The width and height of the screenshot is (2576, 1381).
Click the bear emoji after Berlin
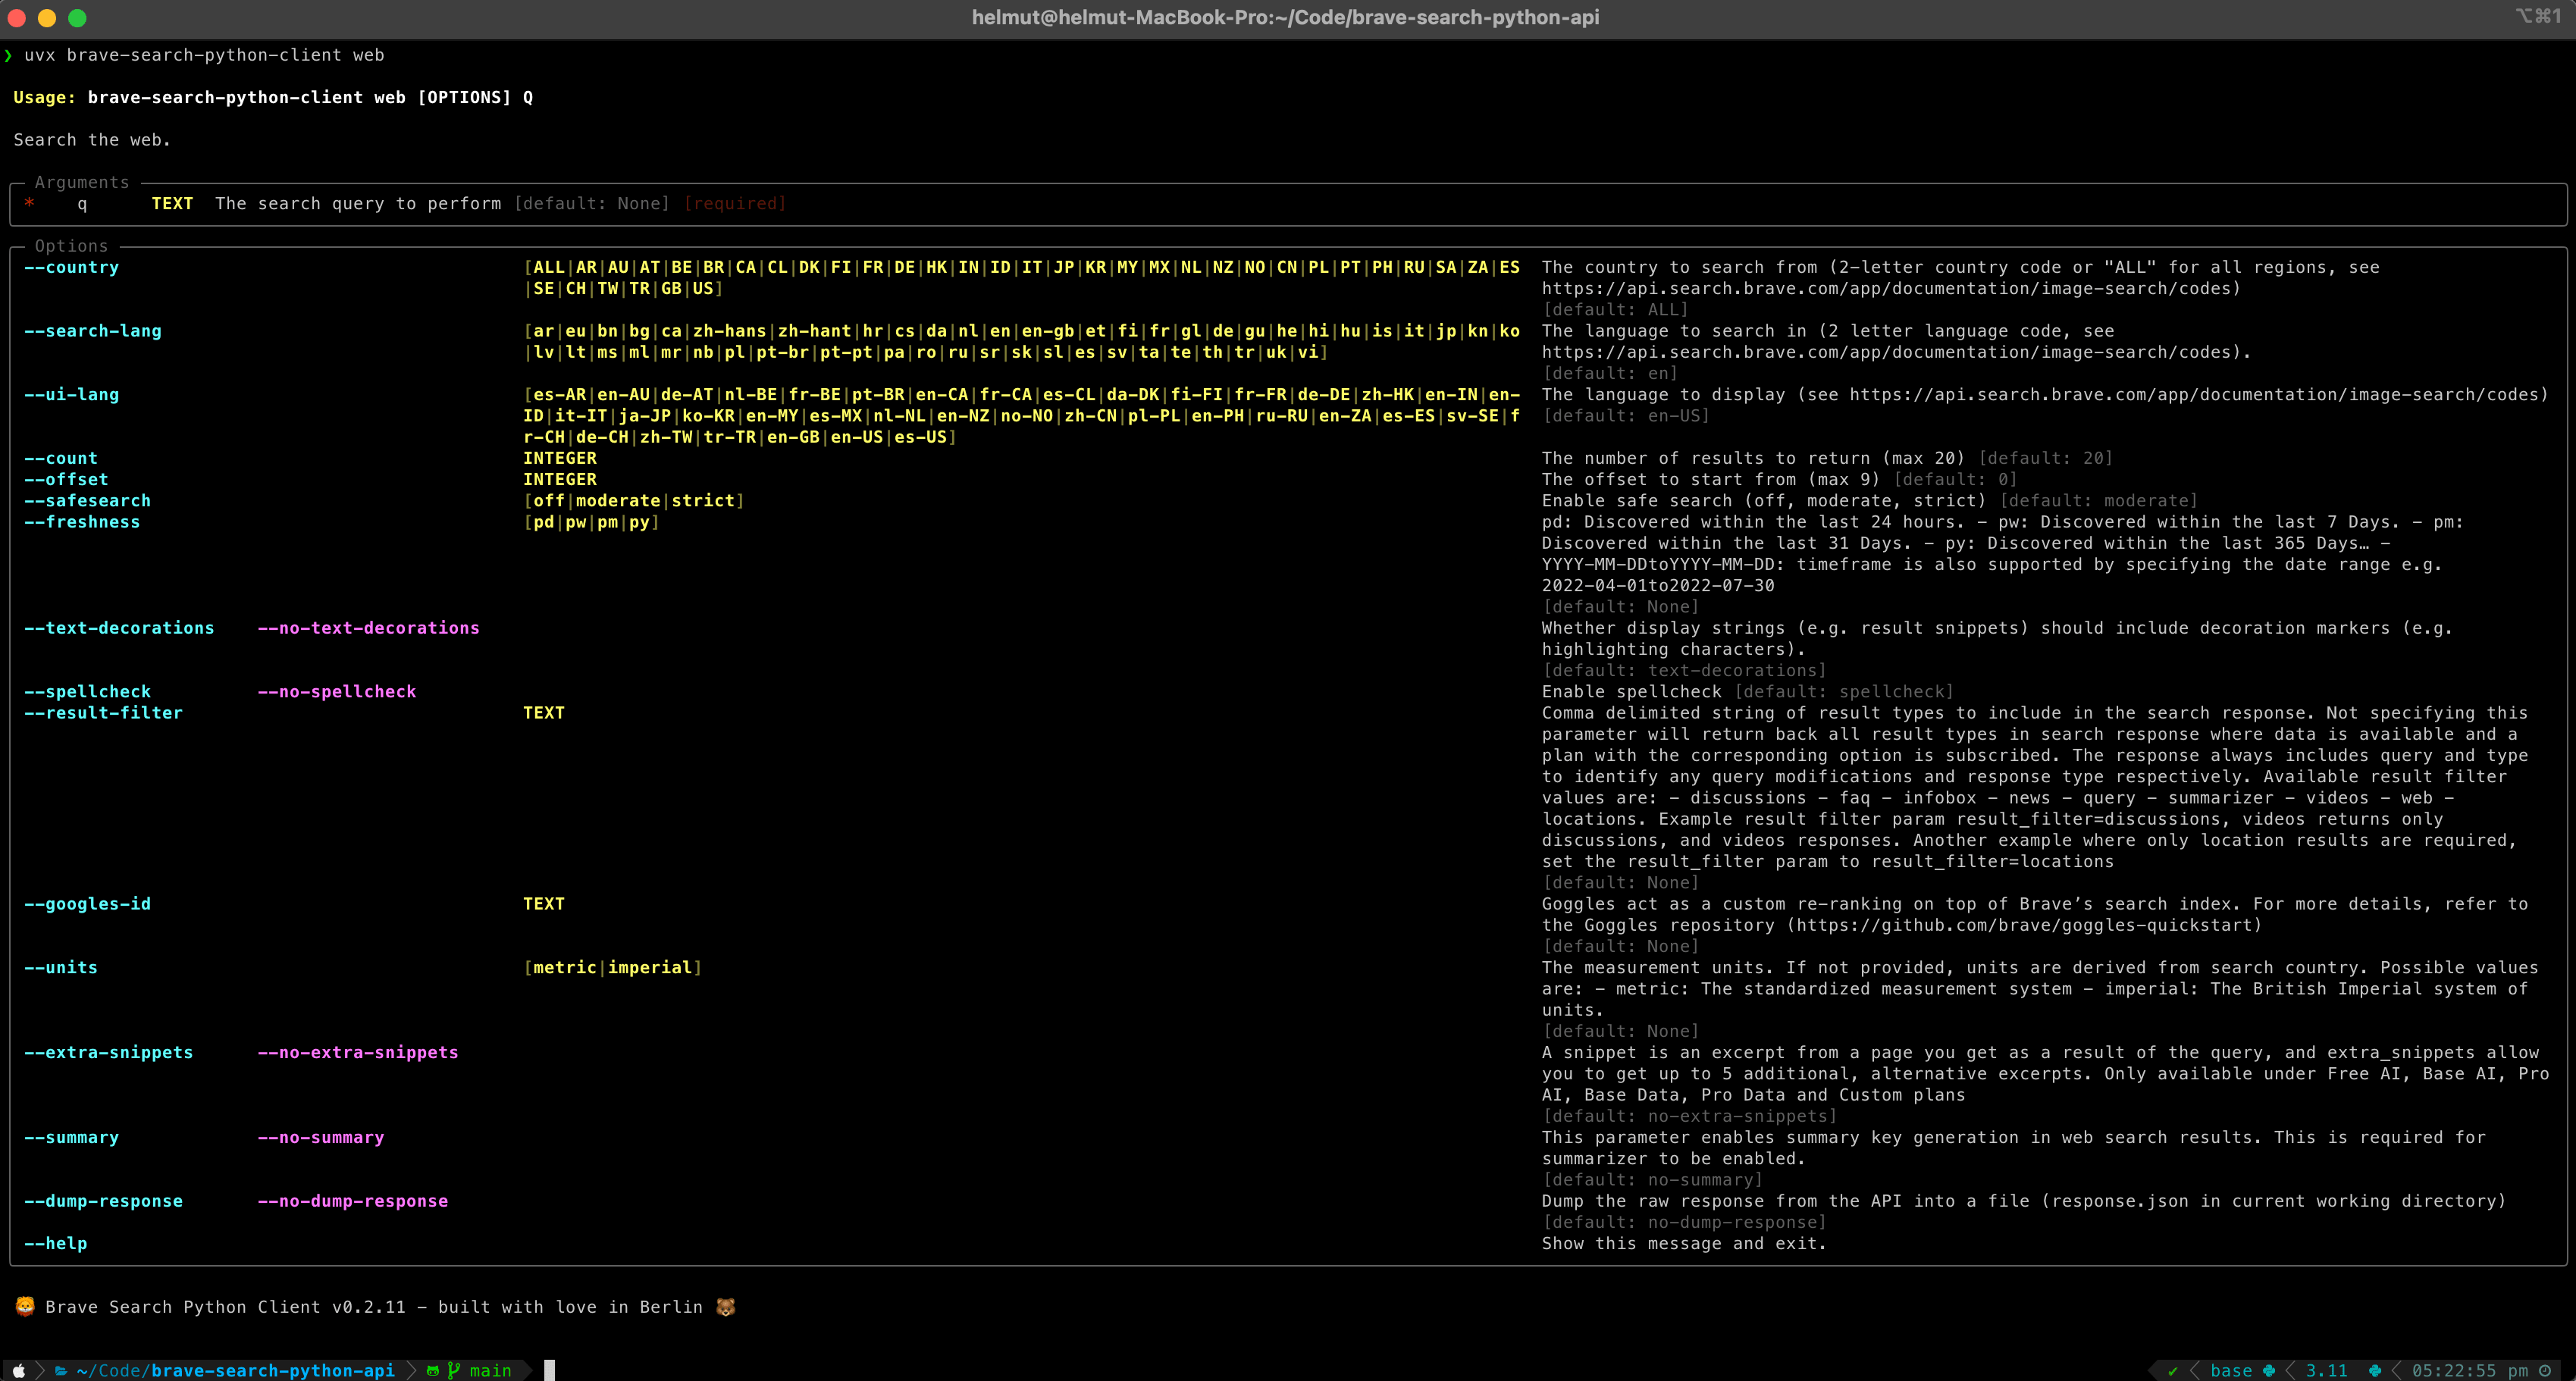pyautogui.click(x=726, y=1306)
